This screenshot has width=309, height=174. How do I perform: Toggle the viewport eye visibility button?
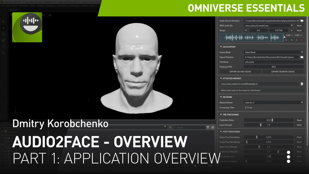[x=50, y=15]
